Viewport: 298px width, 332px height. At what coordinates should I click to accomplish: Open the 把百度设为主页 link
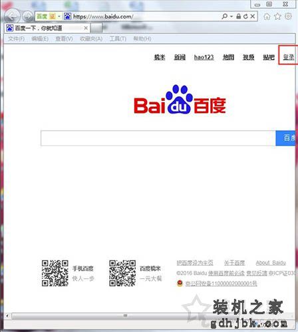195,263
